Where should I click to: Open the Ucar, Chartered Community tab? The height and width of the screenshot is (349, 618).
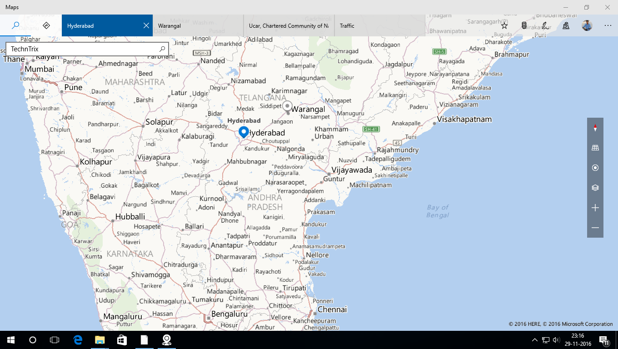289,25
